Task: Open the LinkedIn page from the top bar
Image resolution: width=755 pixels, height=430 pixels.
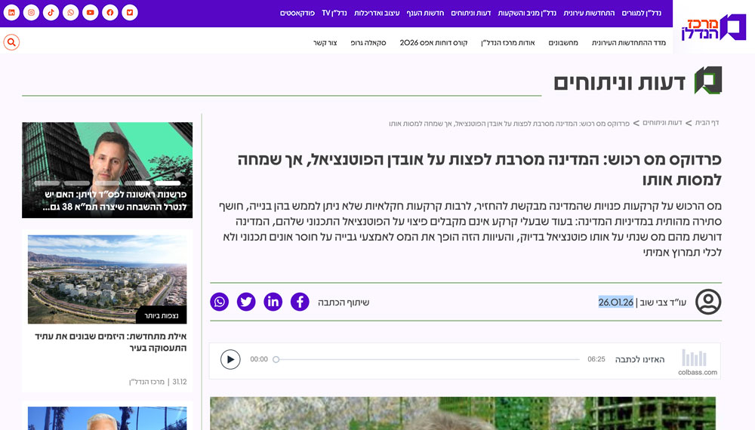Action: [11, 13]
